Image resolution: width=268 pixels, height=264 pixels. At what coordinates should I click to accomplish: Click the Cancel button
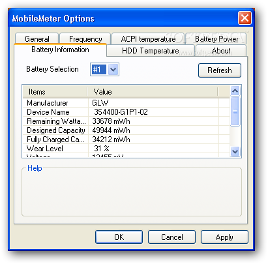[171, 237]
